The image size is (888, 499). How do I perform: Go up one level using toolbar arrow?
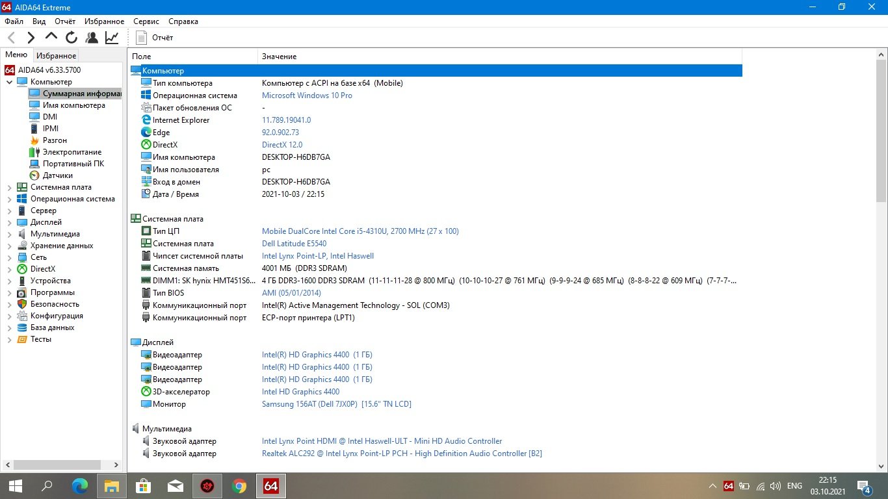coord(51,37)
